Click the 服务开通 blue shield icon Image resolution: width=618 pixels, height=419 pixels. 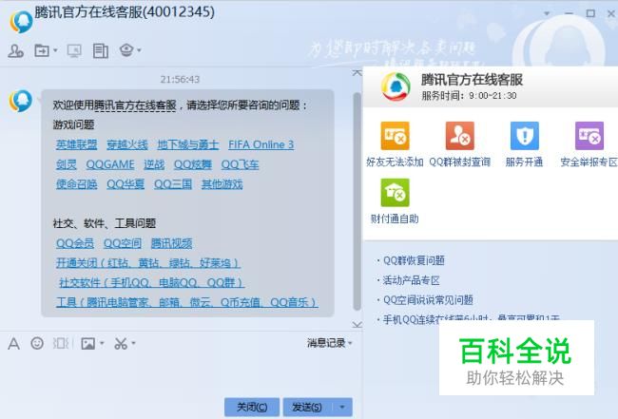(x=524, y=136)
